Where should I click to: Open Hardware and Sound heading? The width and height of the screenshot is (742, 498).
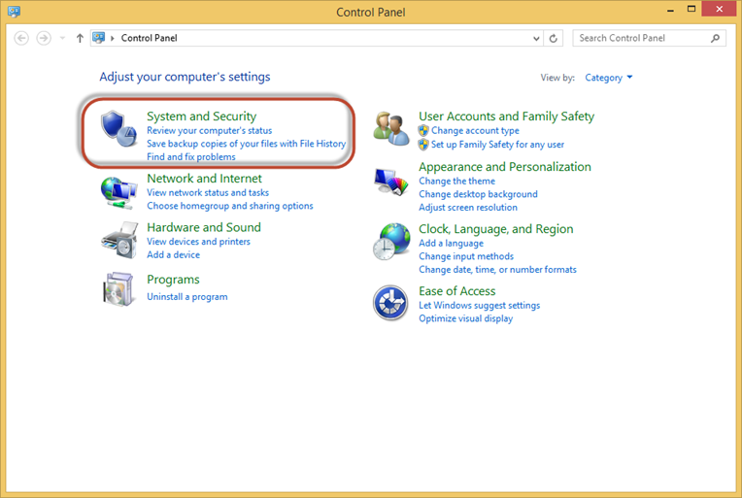click(204, 227)
